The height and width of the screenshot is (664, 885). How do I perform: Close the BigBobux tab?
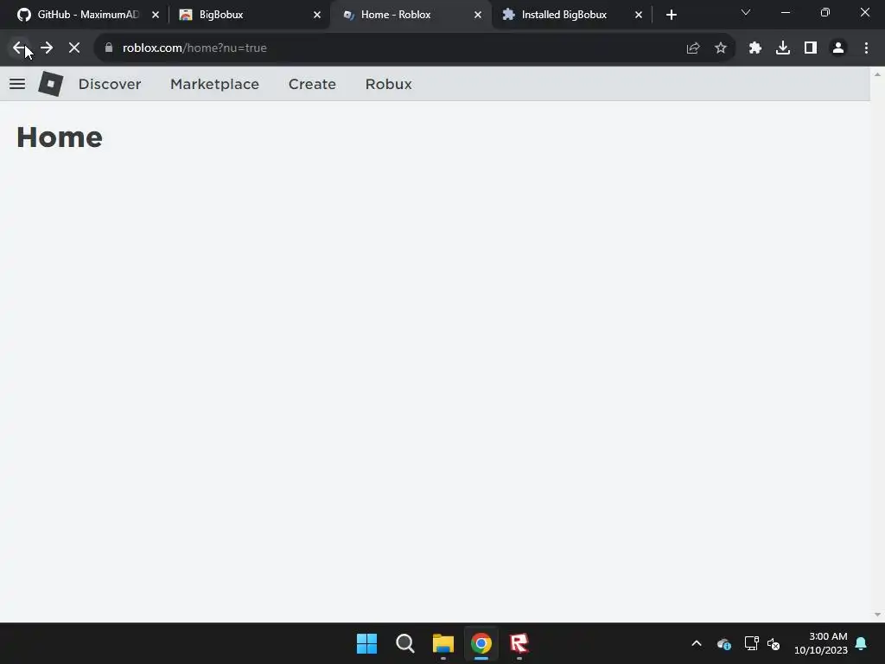tap(317, 15)
